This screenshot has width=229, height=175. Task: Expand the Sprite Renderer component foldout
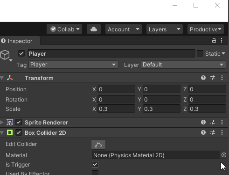(2, 123)
